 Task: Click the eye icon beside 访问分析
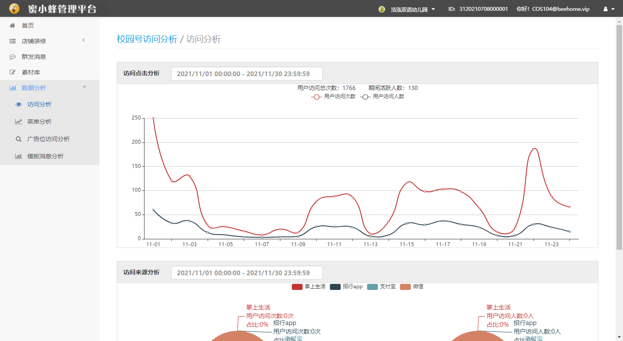coord(19,104)
